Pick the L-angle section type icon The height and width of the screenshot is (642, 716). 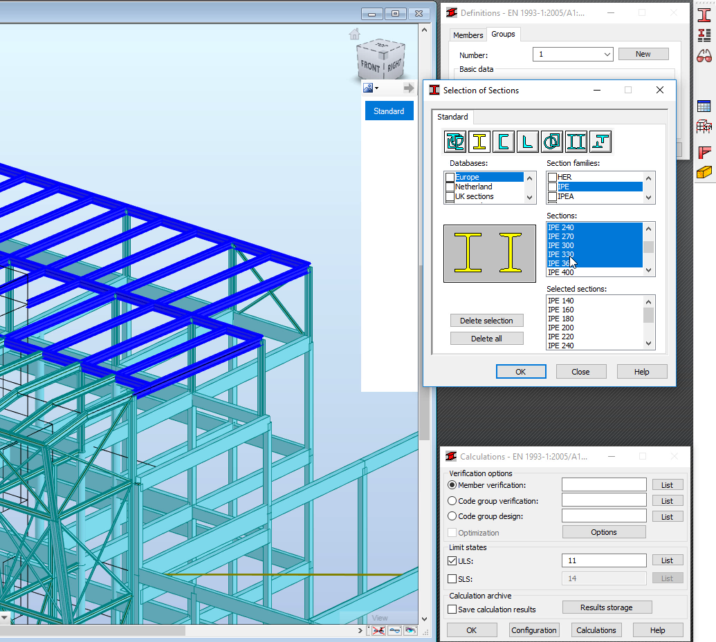[x=528, y=142]
